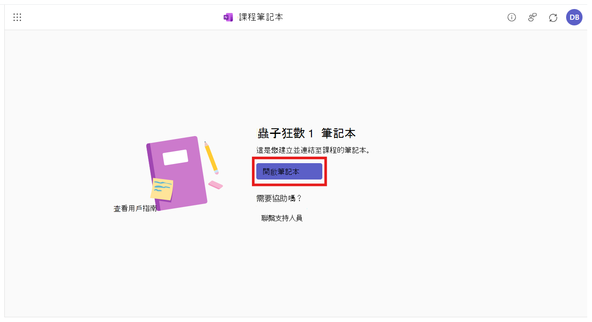Click the 開啟筆記本 button

(x=289, y=171)
